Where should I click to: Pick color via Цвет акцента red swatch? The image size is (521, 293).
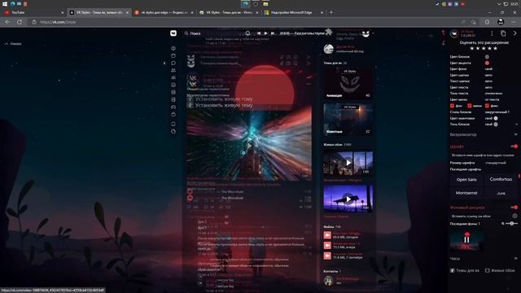coord(487,63)
